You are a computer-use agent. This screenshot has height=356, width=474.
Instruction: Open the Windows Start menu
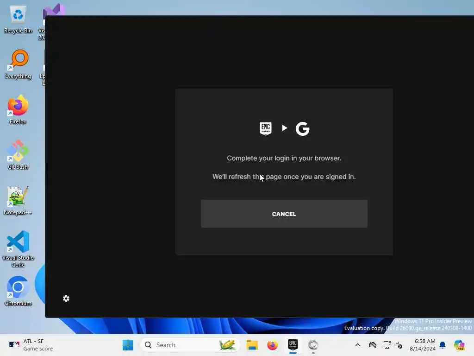pyautogui.click(x=128, y=345)
